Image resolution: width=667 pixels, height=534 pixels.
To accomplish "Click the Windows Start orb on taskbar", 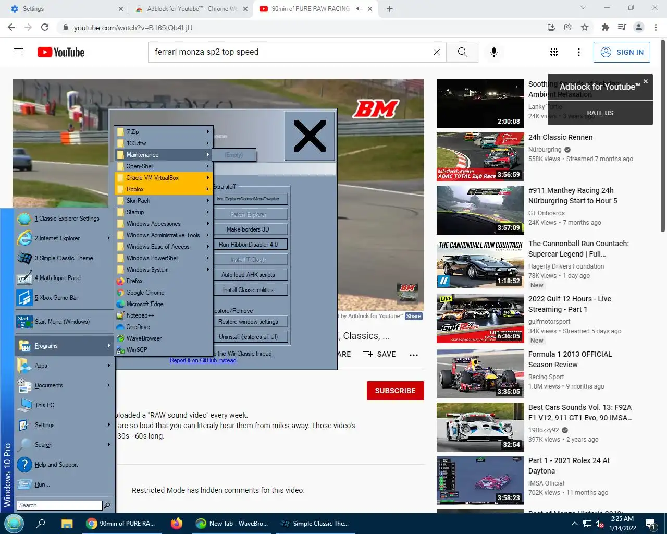I will point(14,524).
